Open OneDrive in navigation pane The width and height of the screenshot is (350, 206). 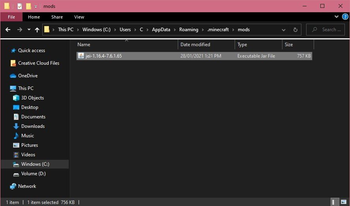(28, 76)
